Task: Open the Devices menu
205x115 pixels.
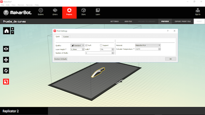Action: pyautogui.click(x=21, y=5)
